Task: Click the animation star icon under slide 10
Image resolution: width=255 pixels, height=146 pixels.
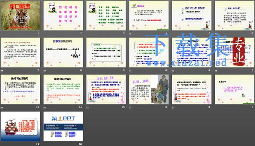Action: coord(130,71)
